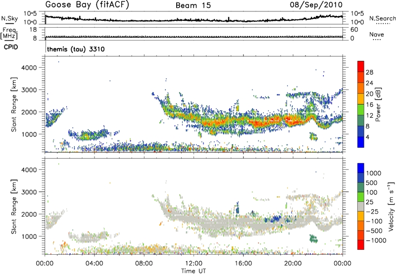This screenshot has height=274, width=396.
Task: Click the '4' tick on the power colorbar
Action: [x=367, y=137]
